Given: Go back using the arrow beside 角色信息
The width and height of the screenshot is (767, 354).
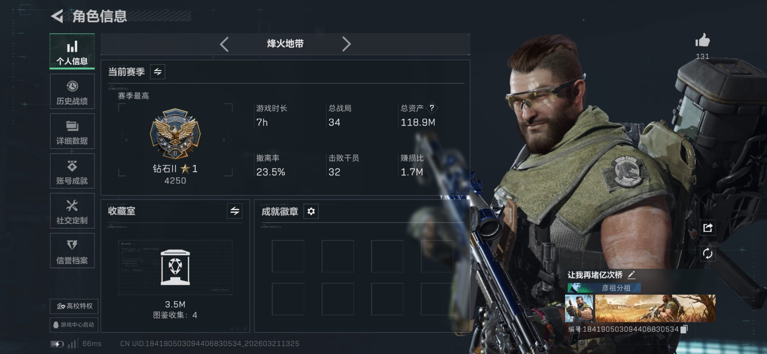Looking at the screenshot, I should click(57, 16).
